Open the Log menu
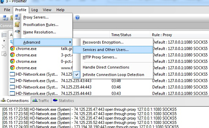This screenshot has height=128, width=209. click(34, 10)
